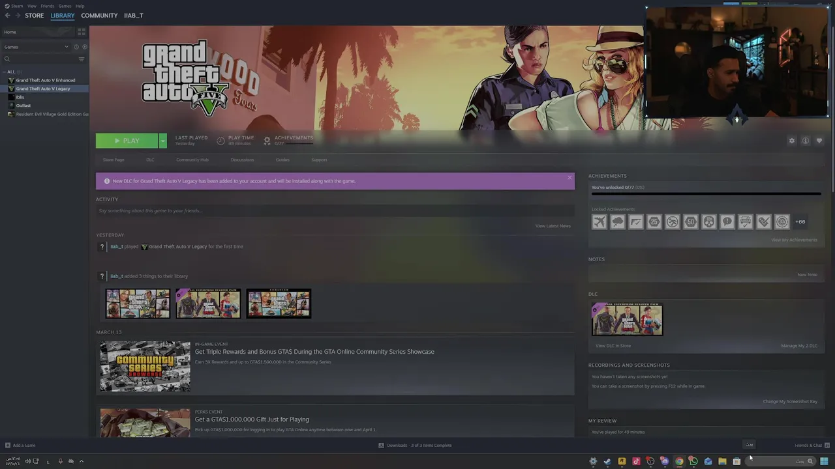Open the Friends menu
The height and width of the screenshot is (469, 835).
(48, 6)
